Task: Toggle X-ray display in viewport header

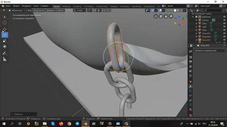Action: pos(167,11)
